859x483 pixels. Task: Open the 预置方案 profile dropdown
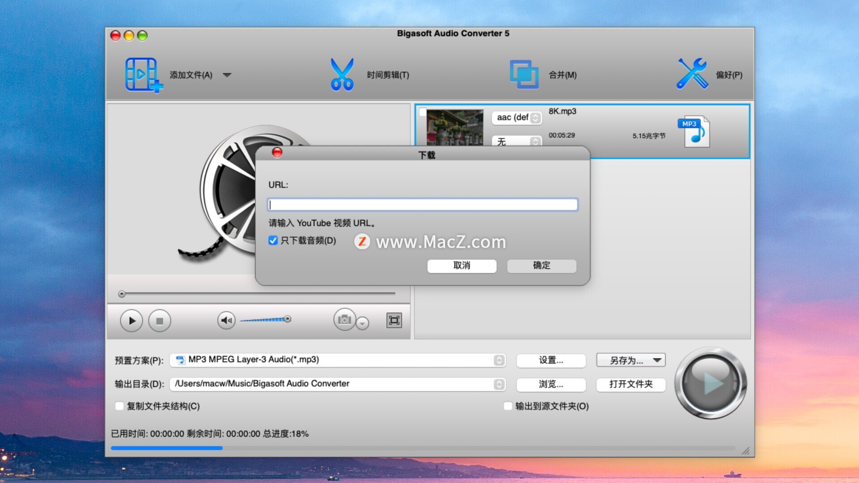tap(338, 360)
